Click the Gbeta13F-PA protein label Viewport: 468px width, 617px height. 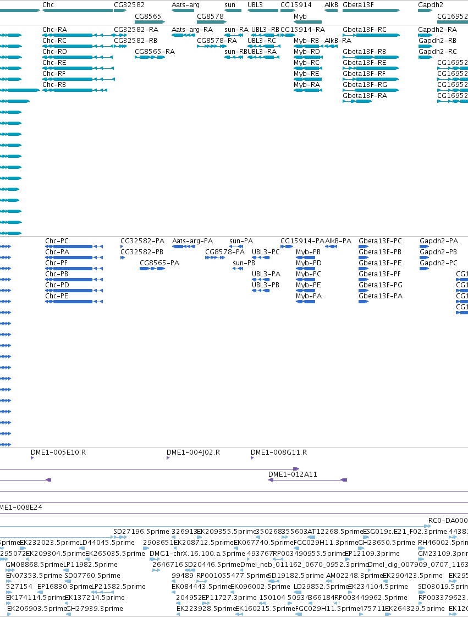click(381, 296)
